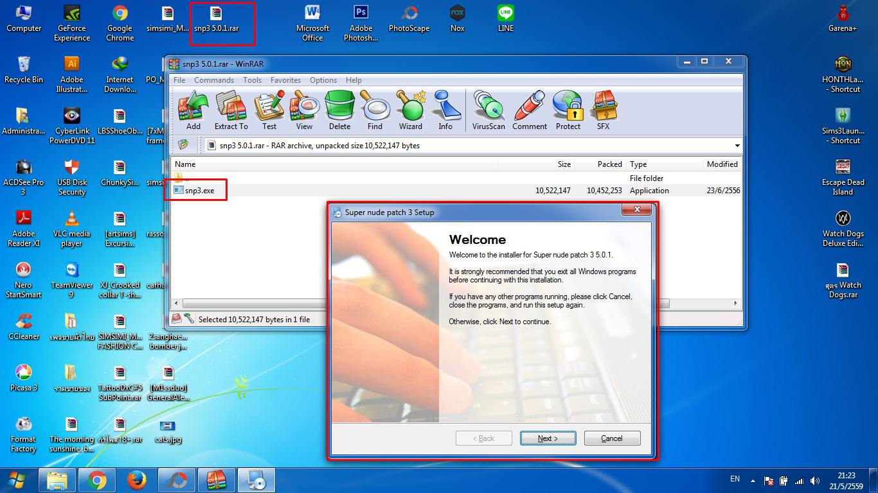Click Next in the Setup dialog

pyautogui.click(x=548, y=438)
